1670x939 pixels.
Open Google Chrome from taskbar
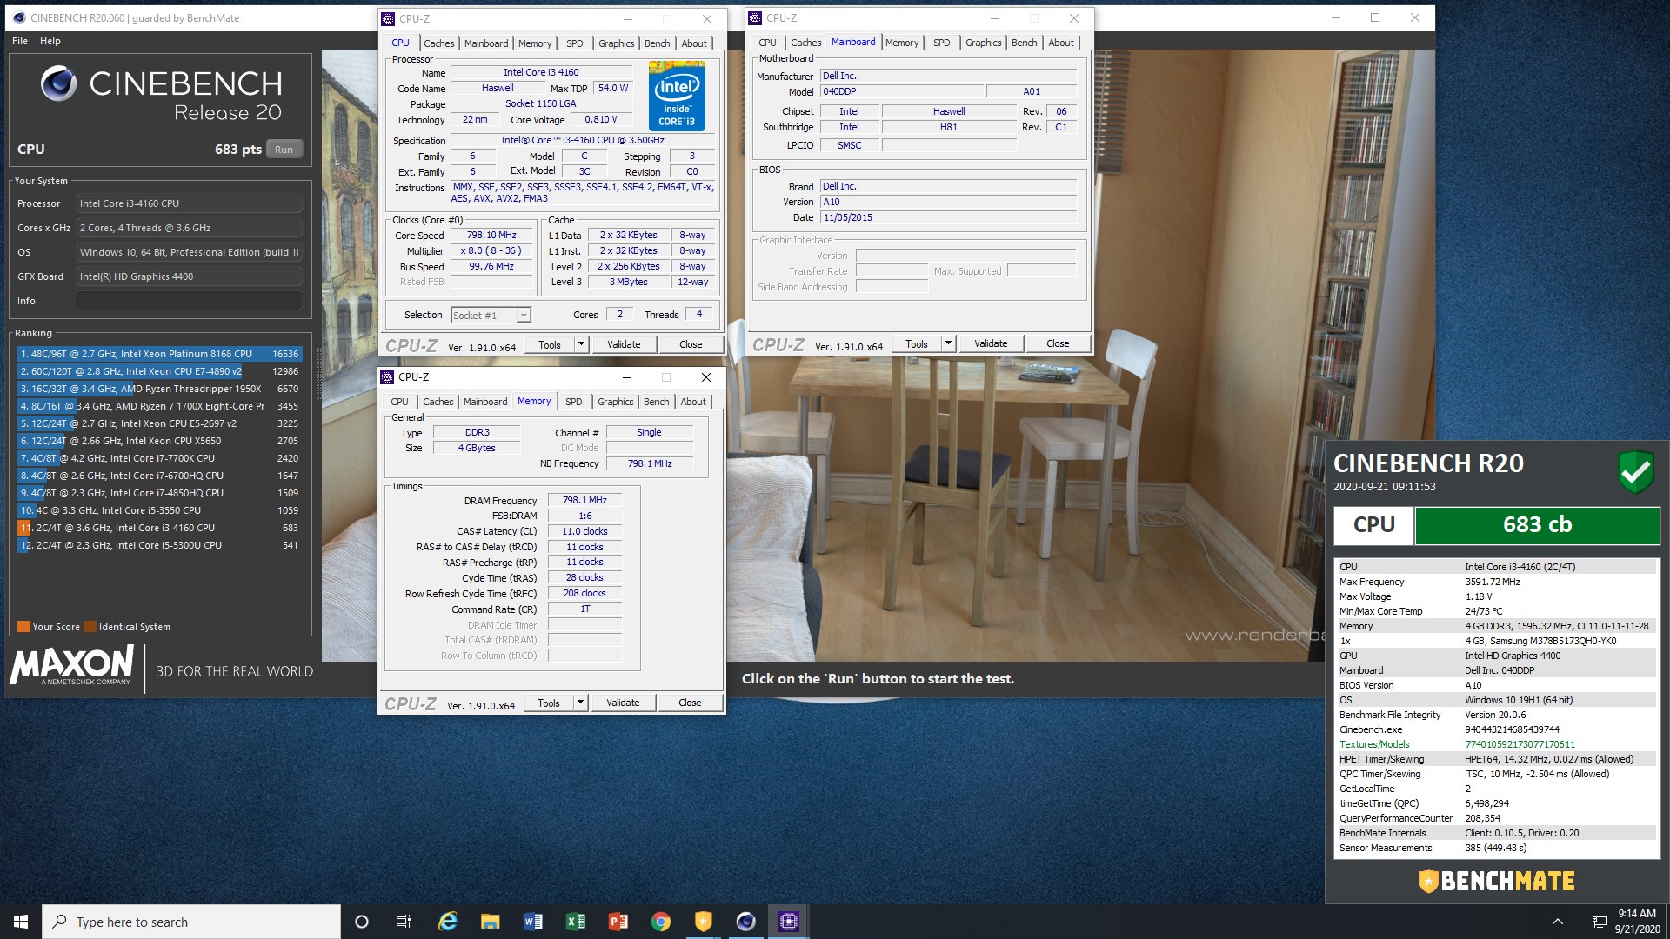click(660, 922)
